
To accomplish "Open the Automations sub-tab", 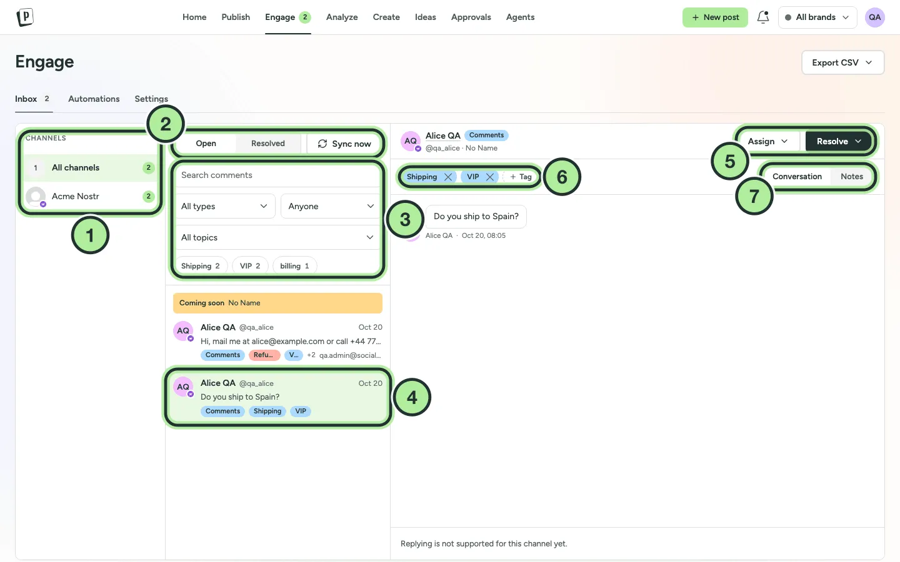I will 94,99.
